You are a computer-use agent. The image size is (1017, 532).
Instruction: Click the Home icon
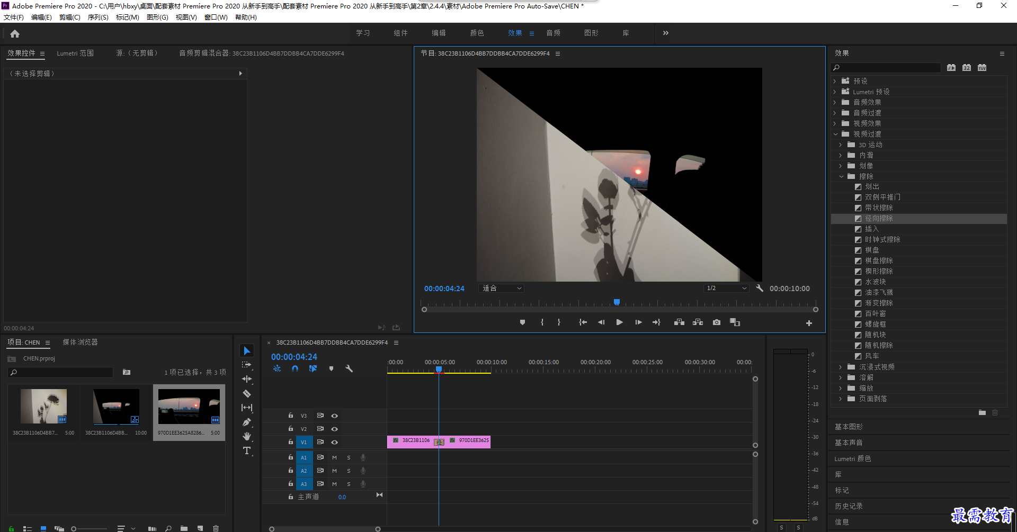click(x=15, y=34)
